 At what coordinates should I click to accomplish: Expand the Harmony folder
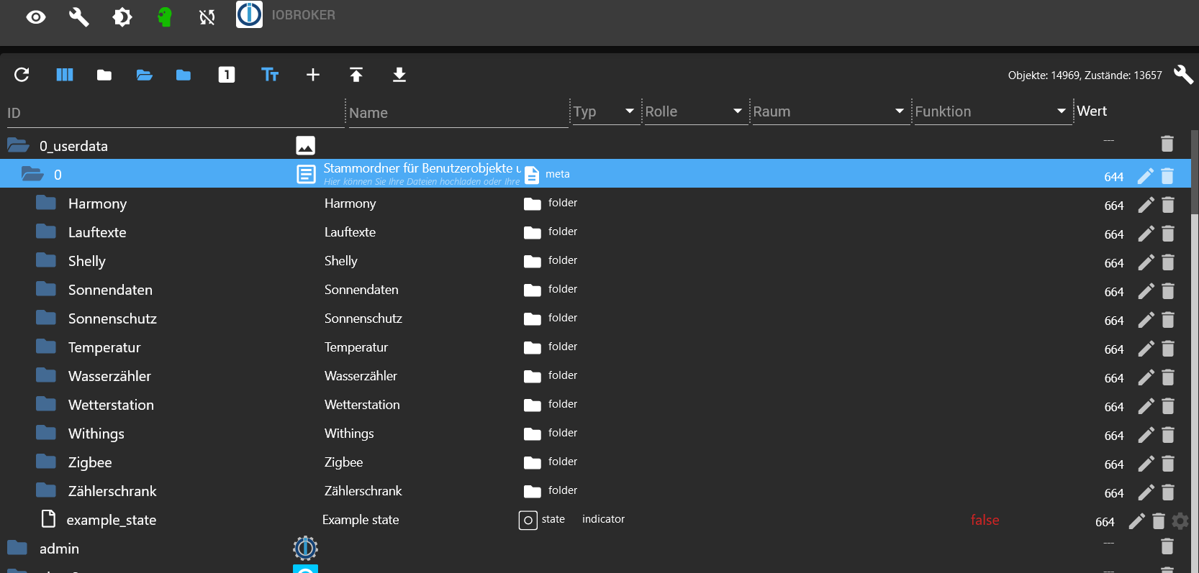click(46, 203)
